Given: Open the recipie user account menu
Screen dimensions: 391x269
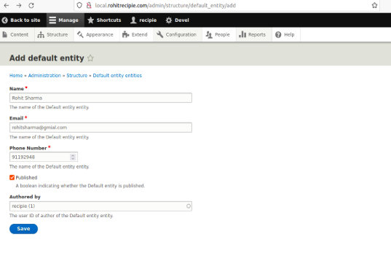Looking at the screenshot, I should [x=143, y=20].
